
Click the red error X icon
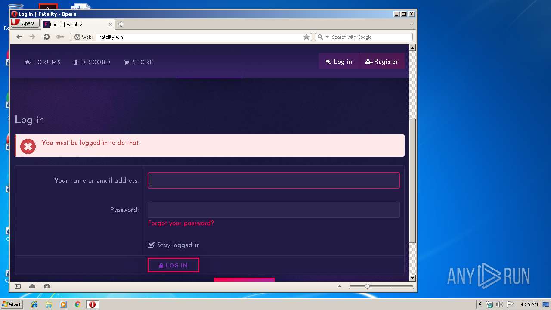[x=28, y=146]
